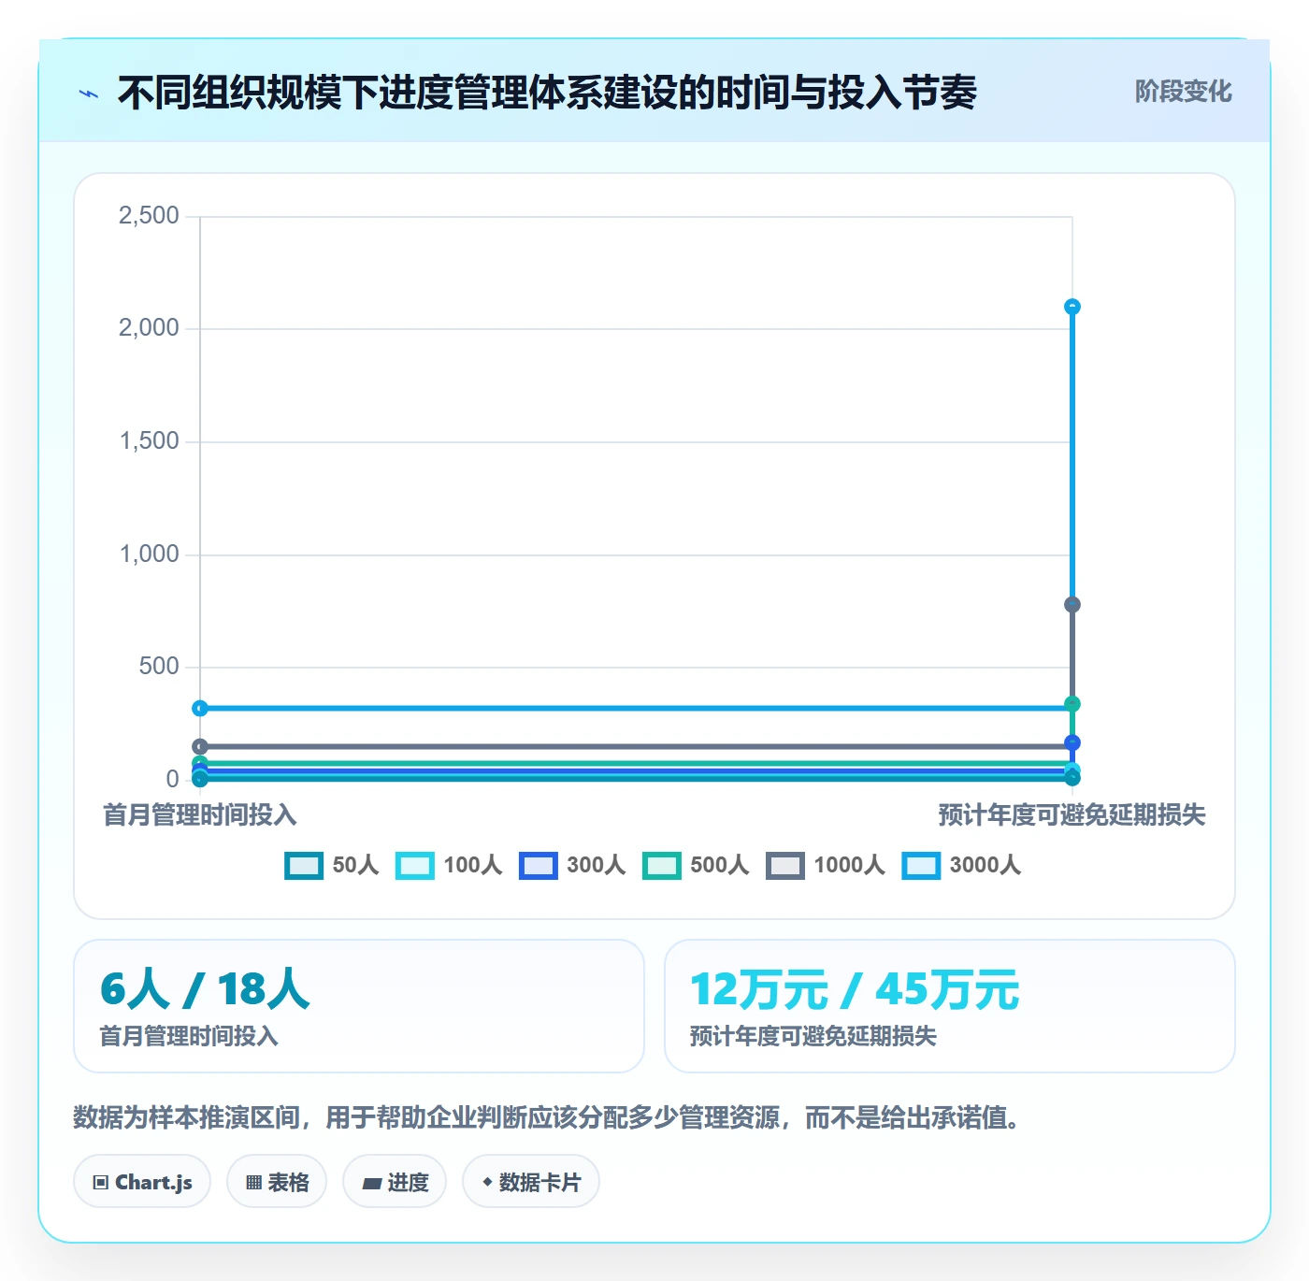Open the 6人 / 18人 stat card
The height and width of the screenshot is (1281, 1309).
pyautogui.click(x=359, y=1006)
